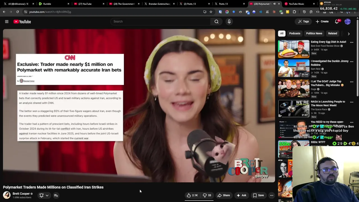Select the Politics News filter chip
This screenshot has height=202, width=359.
click(314, 33)
